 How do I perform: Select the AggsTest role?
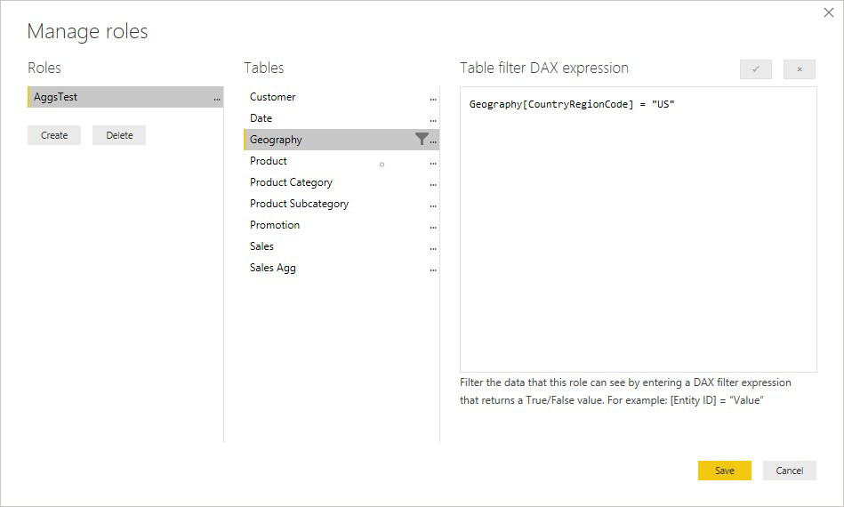pyautogui.click(x=125, y=97)
